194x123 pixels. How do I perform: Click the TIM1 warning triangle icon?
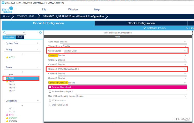pyautogui.click(x=7, y=78)
